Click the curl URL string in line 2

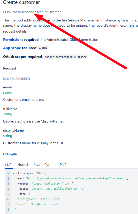pos(75,178)
